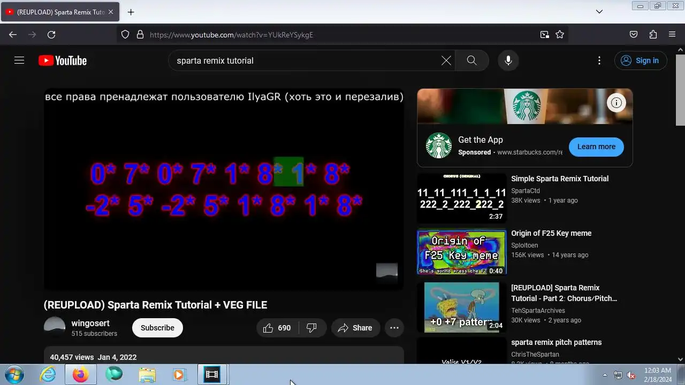
Task: Clear the search text with the X icon
Action: (x=446, y=60)
